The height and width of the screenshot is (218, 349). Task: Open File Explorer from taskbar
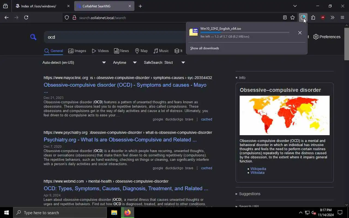coord(114,213)
